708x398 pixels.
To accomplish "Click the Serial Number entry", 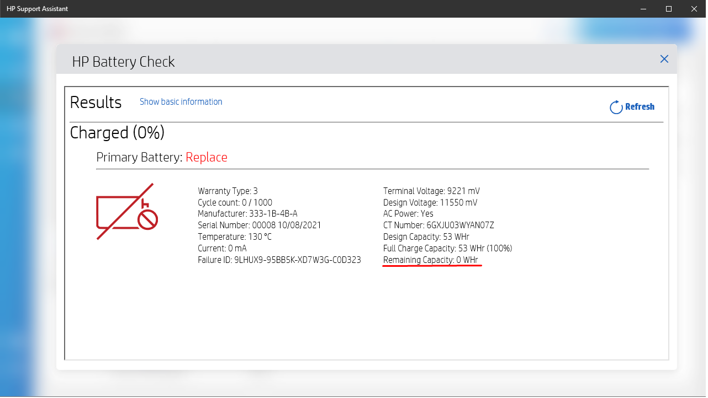I will (260, 225).
